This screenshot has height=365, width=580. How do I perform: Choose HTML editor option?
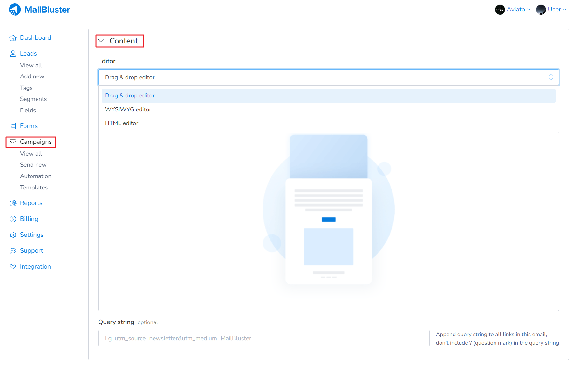pos(328,123)
